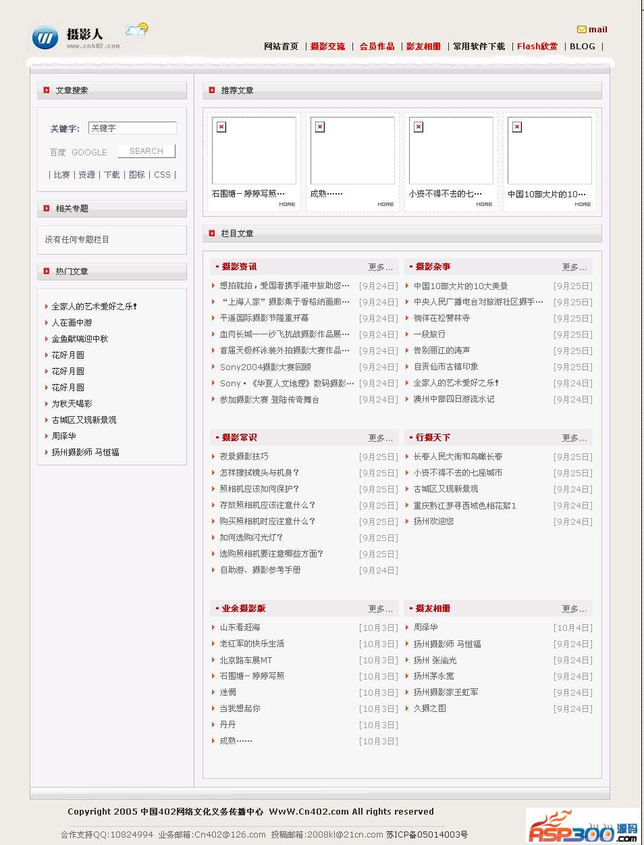Open hot article 为秋天喝彩
This screenshot has width=644, height=845.
(72, 404)
